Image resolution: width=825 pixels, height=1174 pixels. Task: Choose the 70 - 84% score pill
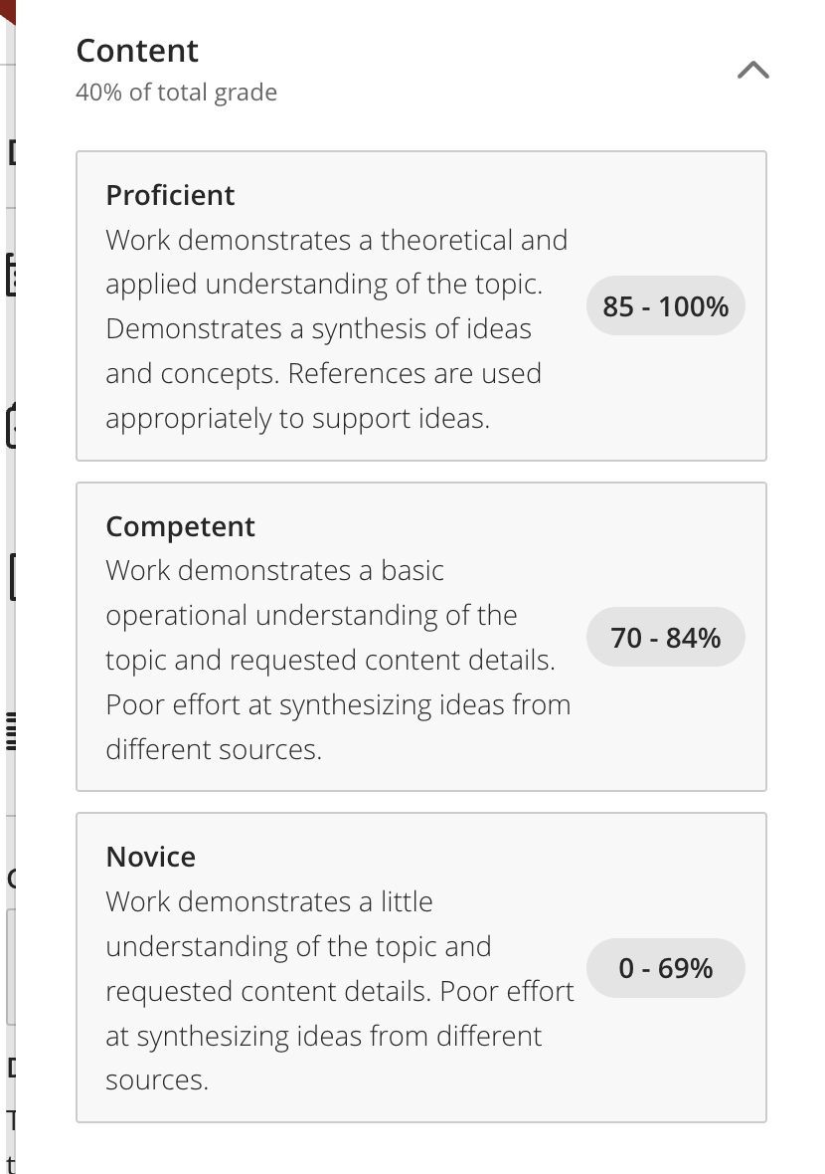666,637
